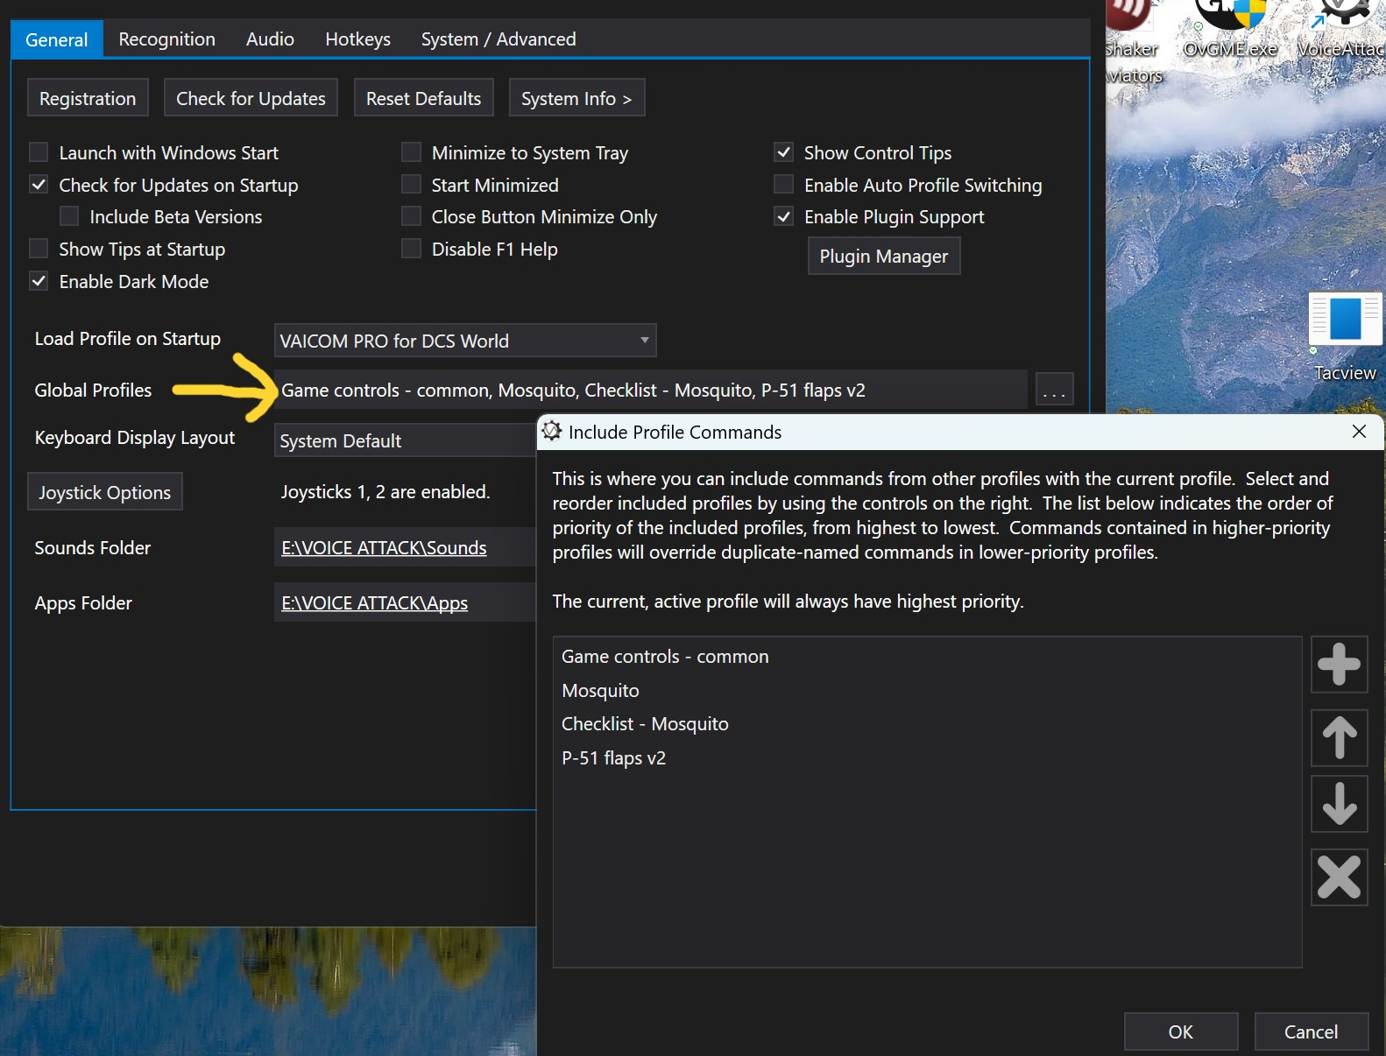Screen dimensions: 1386x1056
Task: Open the Sounds folder path link
Action: point(384,548)
